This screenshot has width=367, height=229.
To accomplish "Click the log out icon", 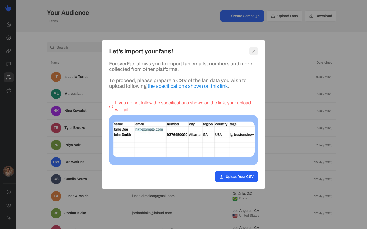I will (x=9, y=218).
